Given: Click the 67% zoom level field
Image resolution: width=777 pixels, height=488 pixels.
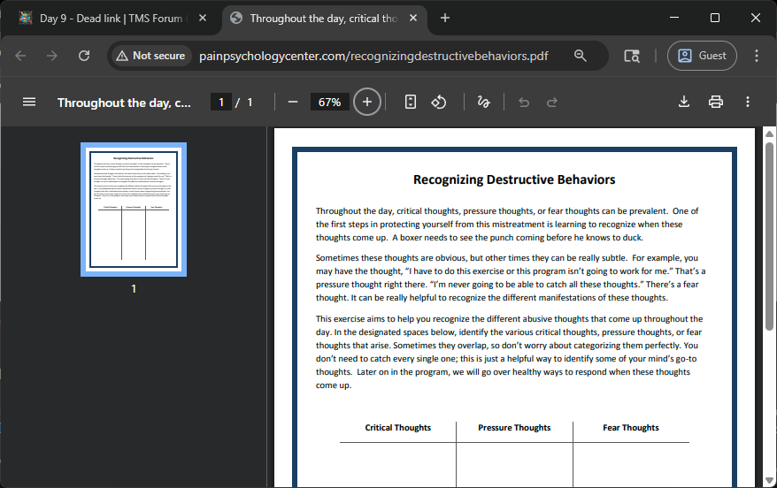Looking at the screenshot, I should (329, 102).
